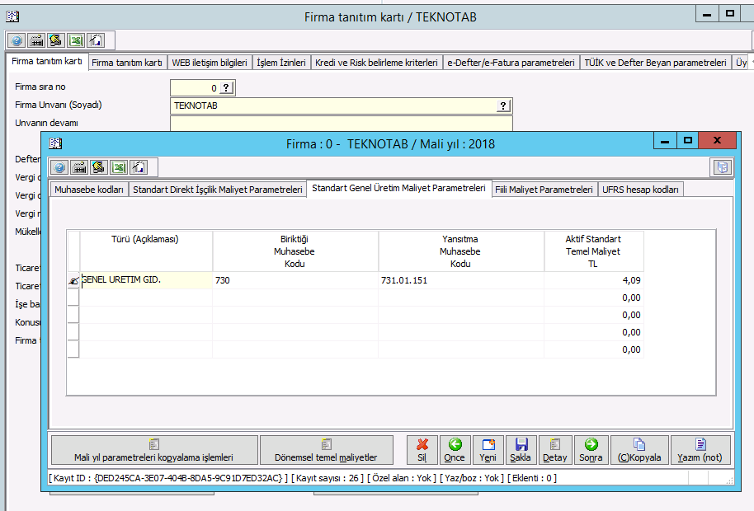
Task: Open lookup beside Firma sıra no
Action: tap(226, 87)
